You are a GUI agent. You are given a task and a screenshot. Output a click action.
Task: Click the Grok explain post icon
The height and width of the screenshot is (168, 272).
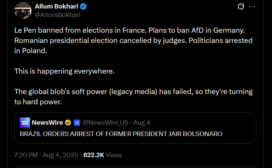241,6
